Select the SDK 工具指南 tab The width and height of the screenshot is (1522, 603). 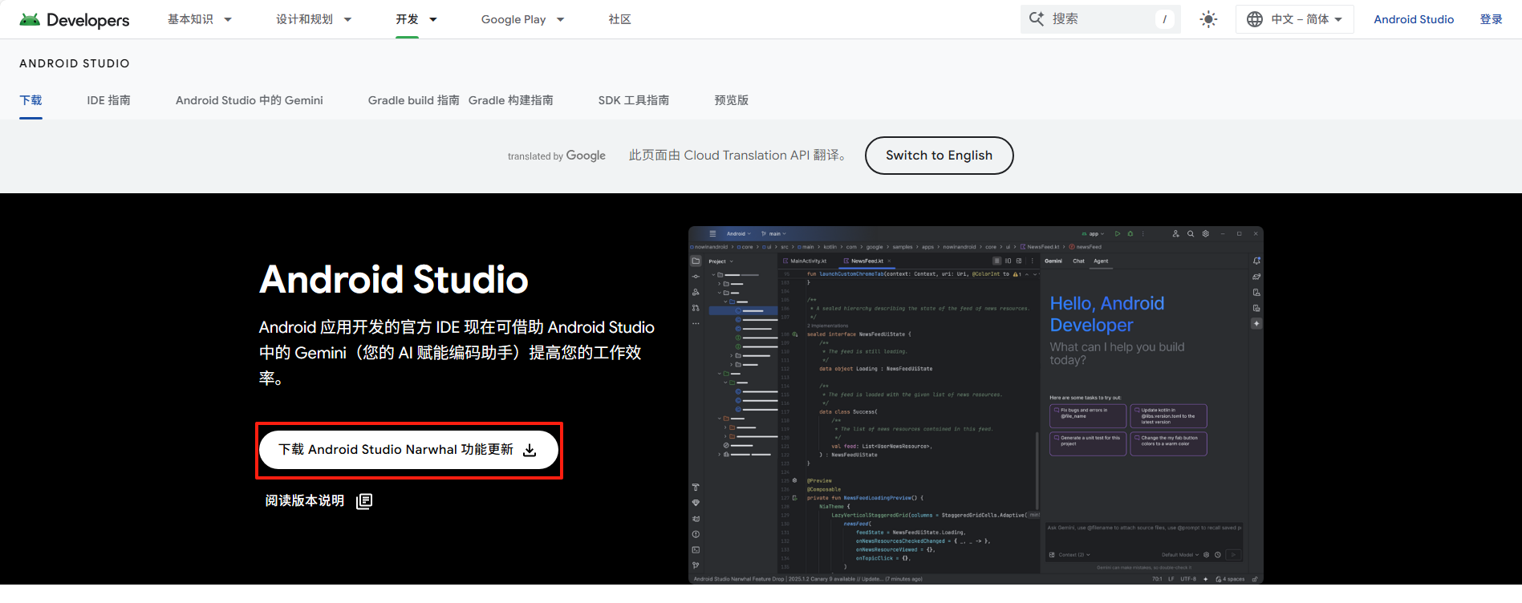pyautogui.click(x=633, y=100)
